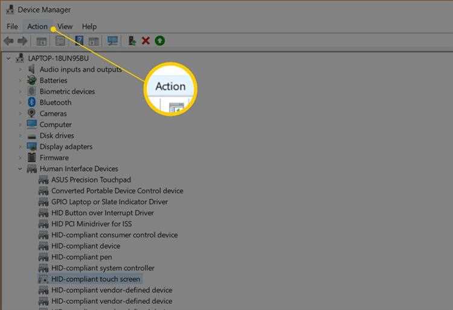Collapse the Human Interface Devices category
The image size is (453, 310).
coord(20,169)
